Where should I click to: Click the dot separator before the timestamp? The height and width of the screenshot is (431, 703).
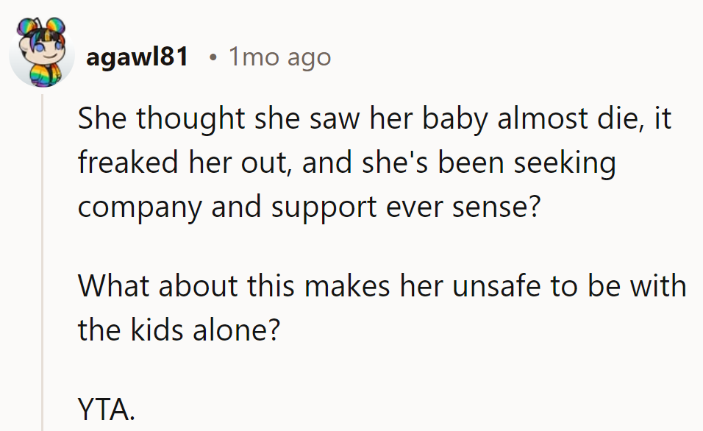[x=212, y=57]
